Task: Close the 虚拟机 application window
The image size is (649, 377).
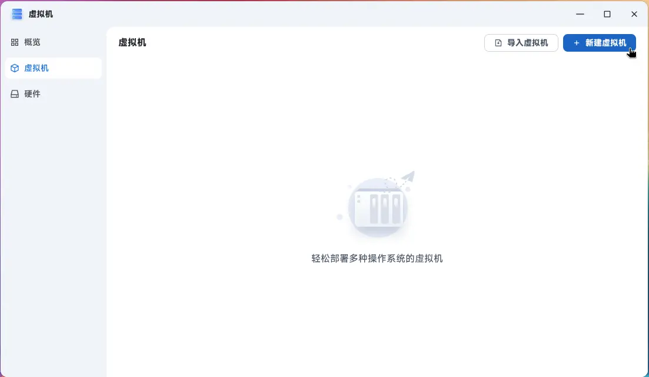Action: pos(634,14)
